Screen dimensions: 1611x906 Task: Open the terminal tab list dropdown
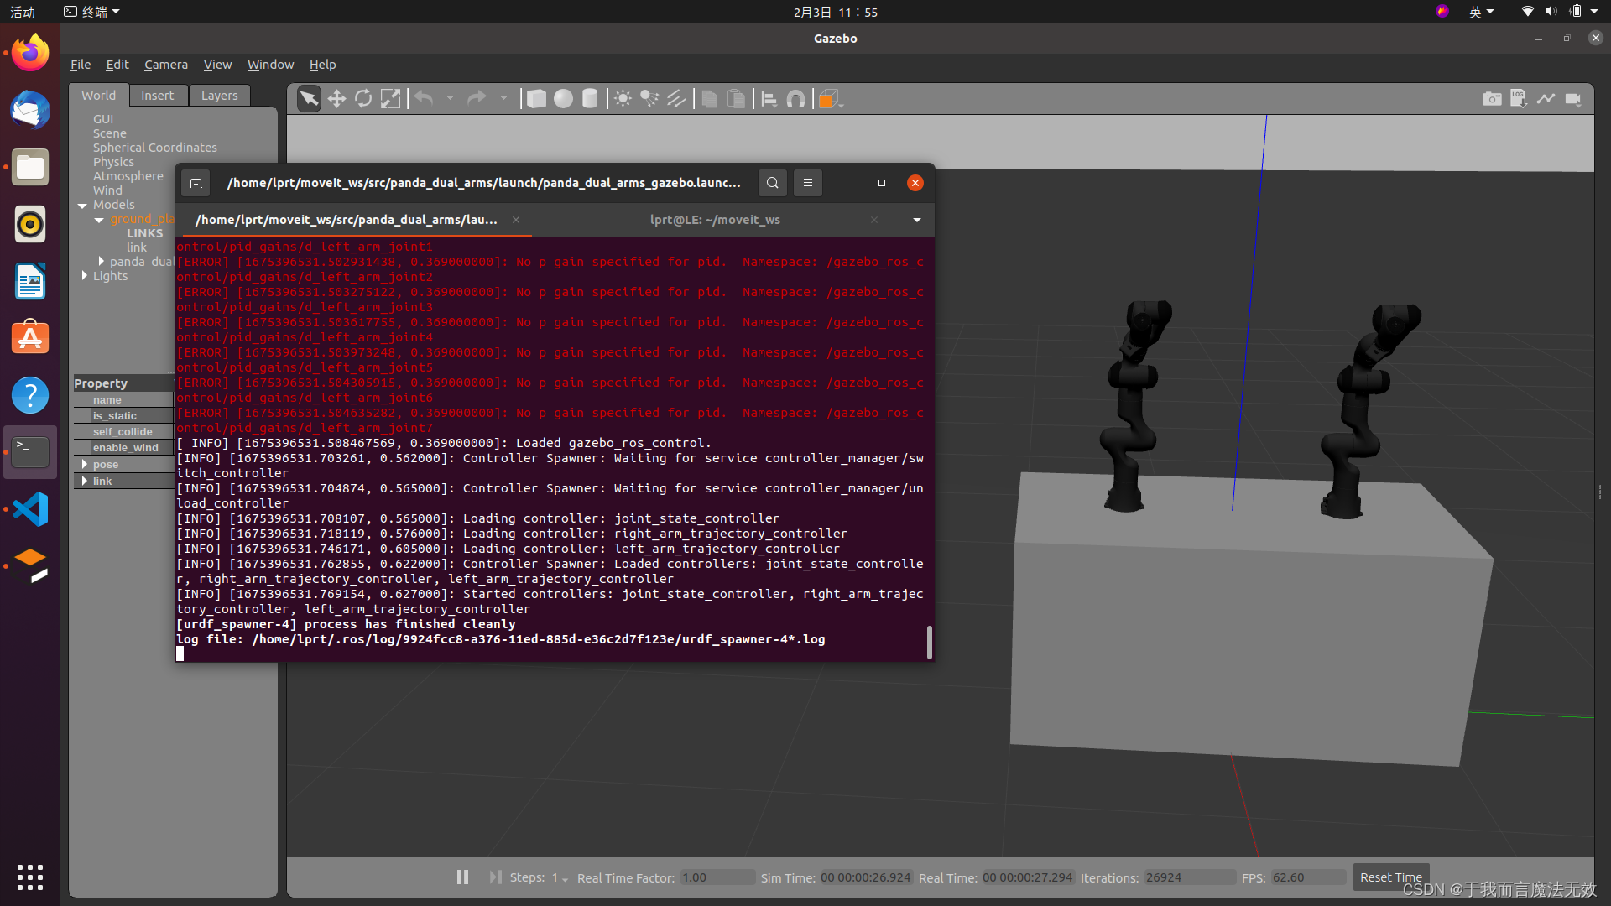(916, 220)
